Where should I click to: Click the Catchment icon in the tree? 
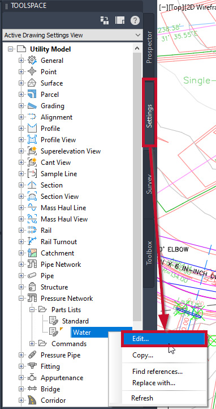coord(32,253)
